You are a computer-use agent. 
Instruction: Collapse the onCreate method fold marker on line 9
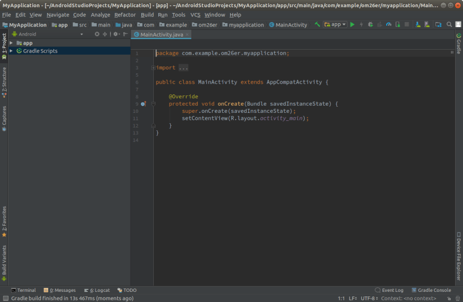pos(153,104)
